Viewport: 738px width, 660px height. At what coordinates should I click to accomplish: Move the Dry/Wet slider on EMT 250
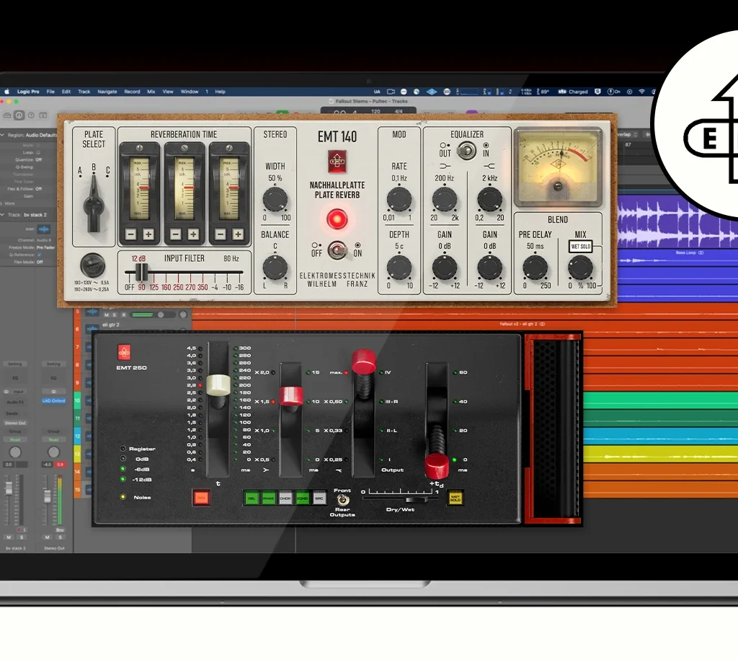coord(417,499)
